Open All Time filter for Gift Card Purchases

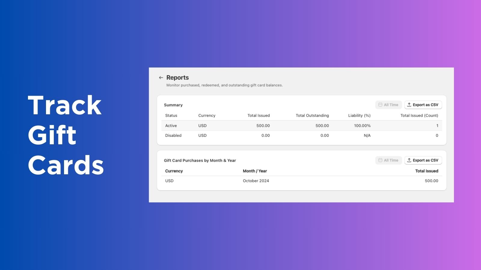tap(388, 160)
